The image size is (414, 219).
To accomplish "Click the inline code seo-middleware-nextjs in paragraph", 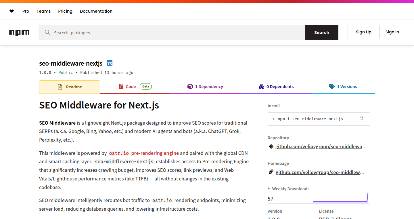I will pyautogui.click(x=124, y=161).
